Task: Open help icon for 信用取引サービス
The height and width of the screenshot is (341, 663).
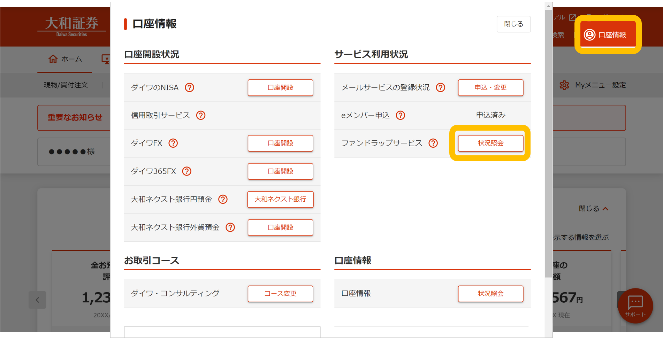Action: (201, 115)
